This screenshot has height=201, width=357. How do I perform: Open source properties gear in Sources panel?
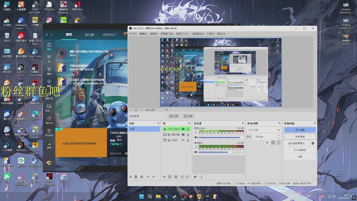click(x=176, y=177)
